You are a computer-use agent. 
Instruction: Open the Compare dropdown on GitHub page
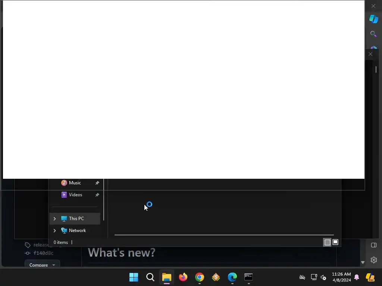[x=42, y=265]
